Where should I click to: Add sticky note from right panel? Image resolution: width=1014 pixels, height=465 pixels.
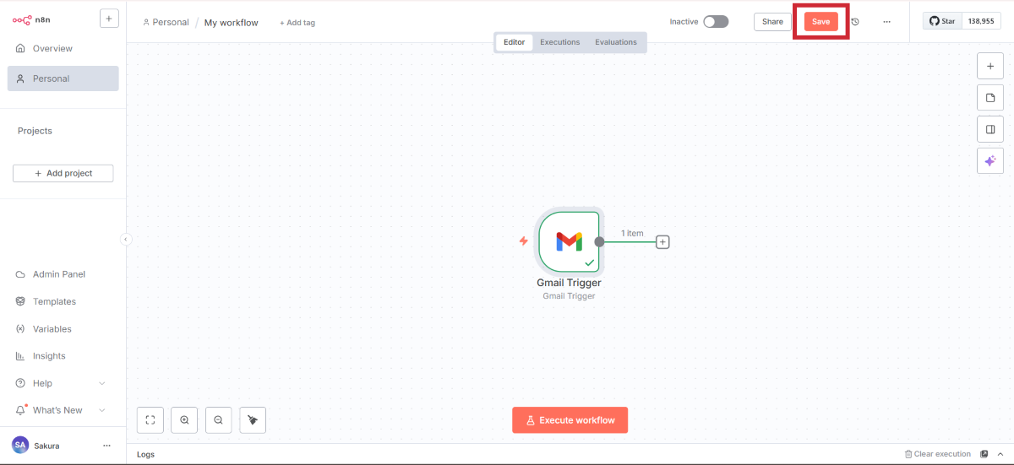click(x=989, y=98)
